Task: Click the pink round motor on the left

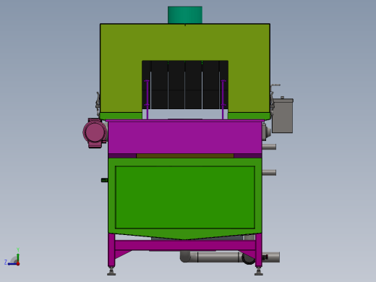Action: 95,132
